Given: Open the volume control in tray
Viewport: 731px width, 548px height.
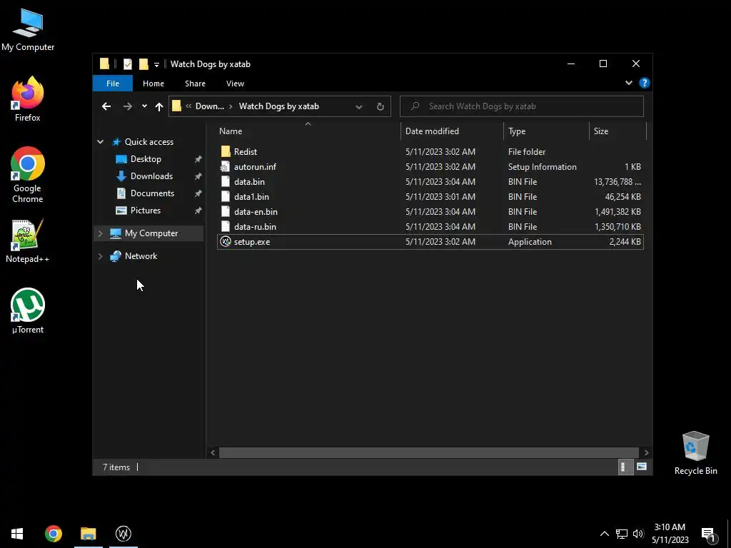Looking at the screenshot, I should [638, 534].
